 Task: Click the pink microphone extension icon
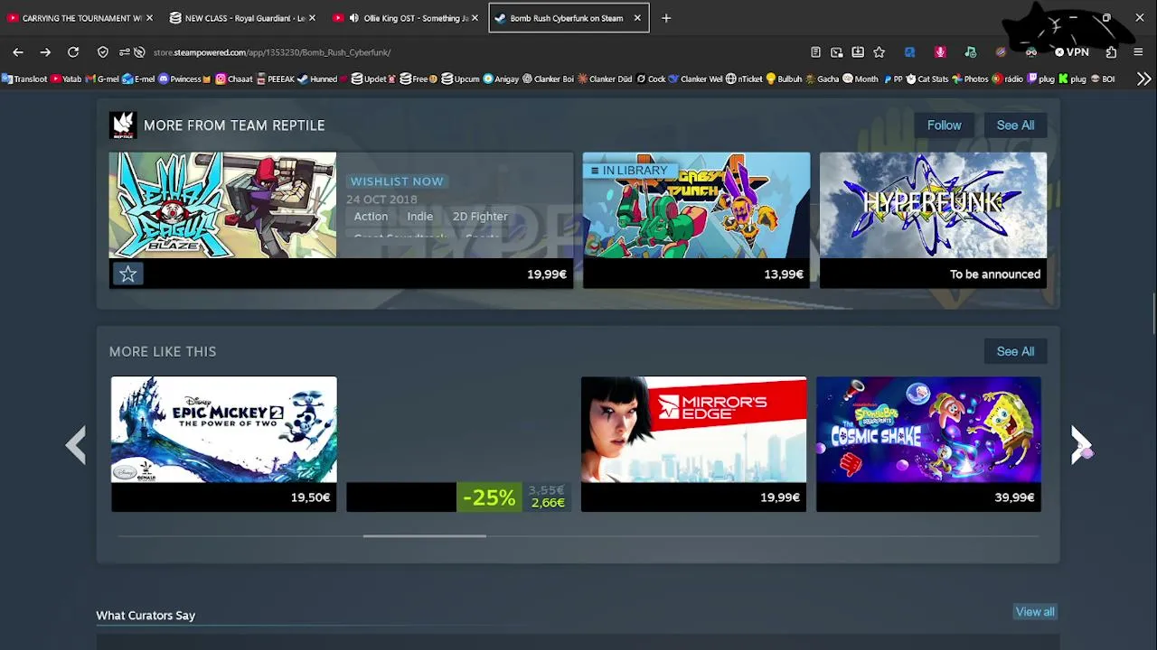[x=940, y=52]
